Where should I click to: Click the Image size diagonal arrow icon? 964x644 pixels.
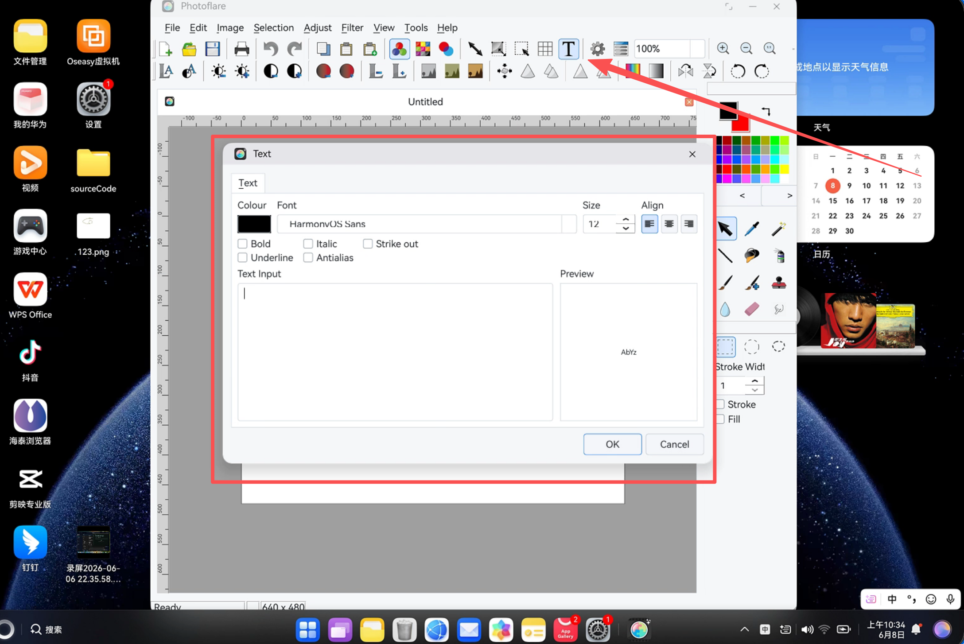tap(475, 49)
